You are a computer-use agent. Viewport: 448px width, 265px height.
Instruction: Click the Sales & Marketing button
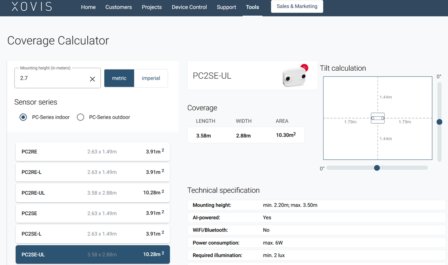point(297,7)
